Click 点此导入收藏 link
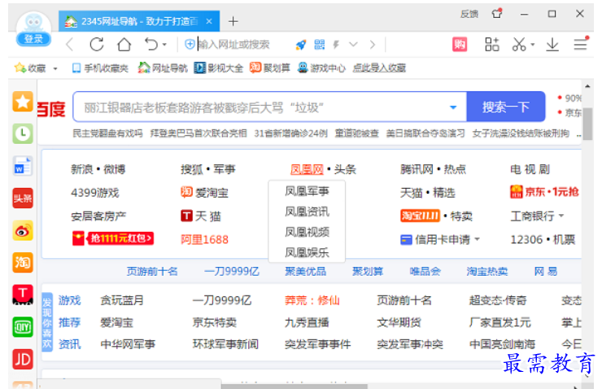The image size is (602, 389). [x=379, y=68]
